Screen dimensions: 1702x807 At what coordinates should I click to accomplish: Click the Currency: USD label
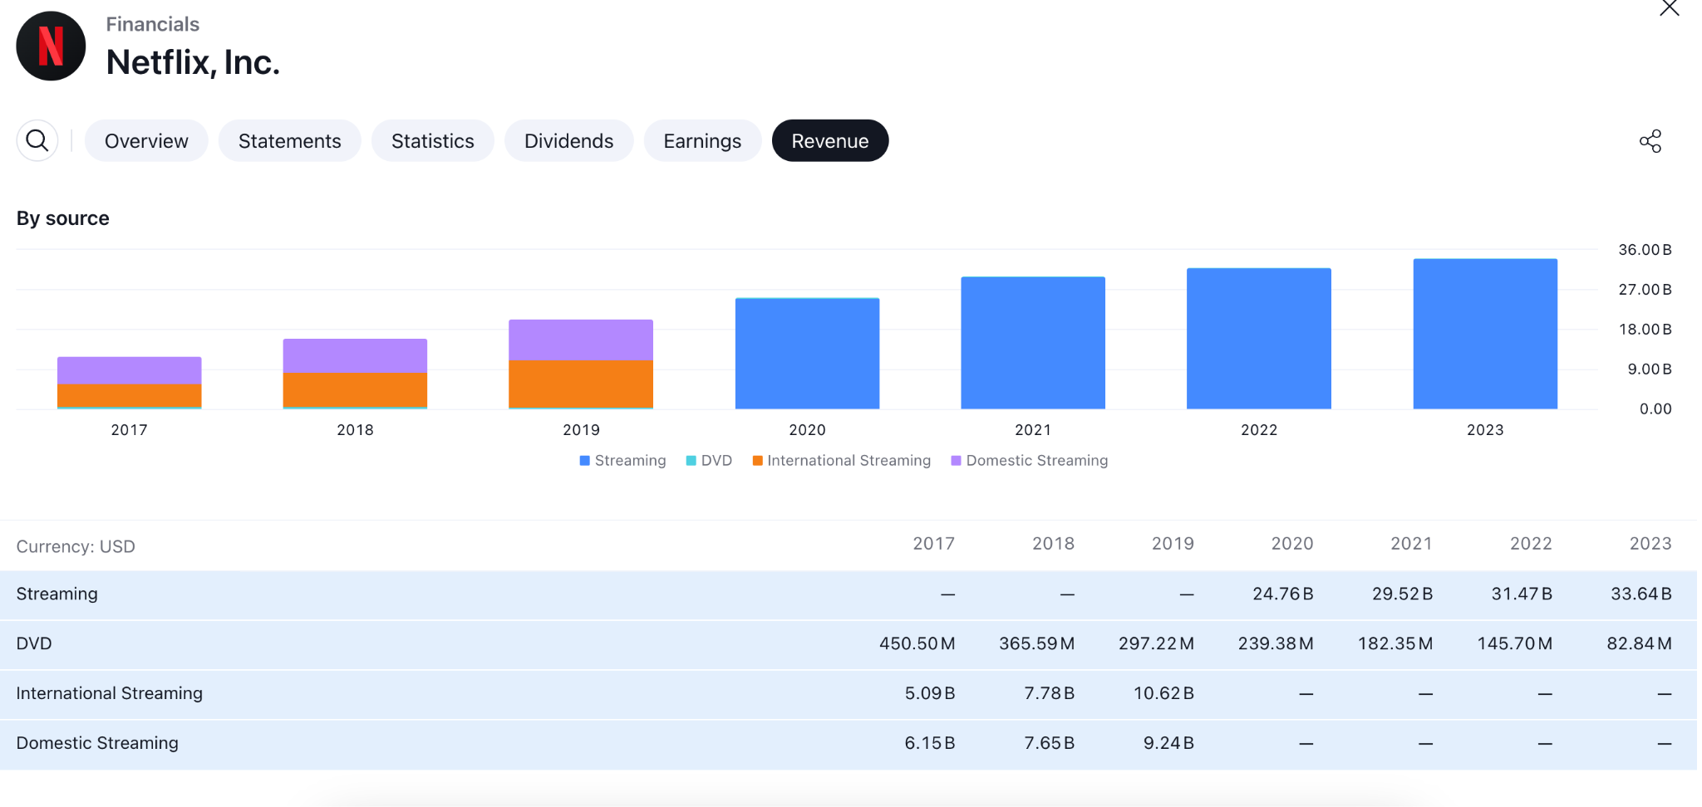[x=76, y=546]
